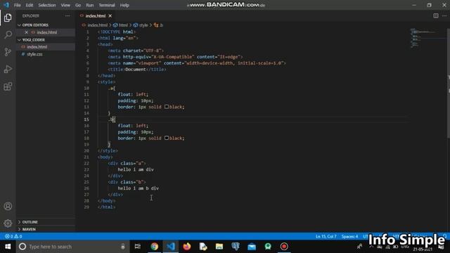Open the Mail app from taskbar
The height and width of the screenshot is (253, 450).
tap(252, 247)
